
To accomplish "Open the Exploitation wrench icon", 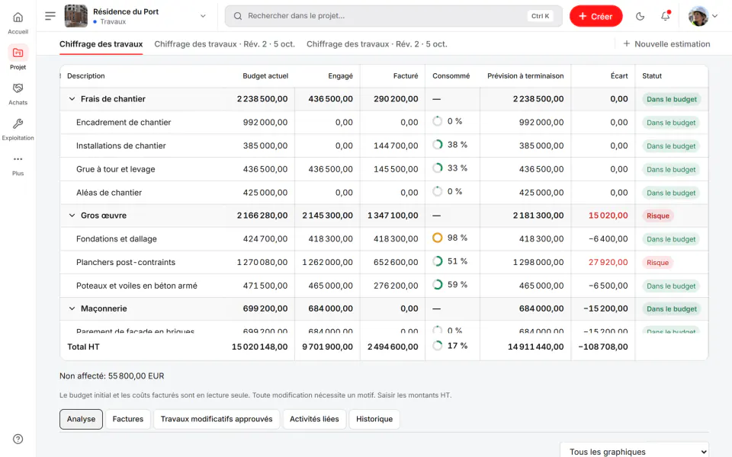I will click(x=18, y=123).
